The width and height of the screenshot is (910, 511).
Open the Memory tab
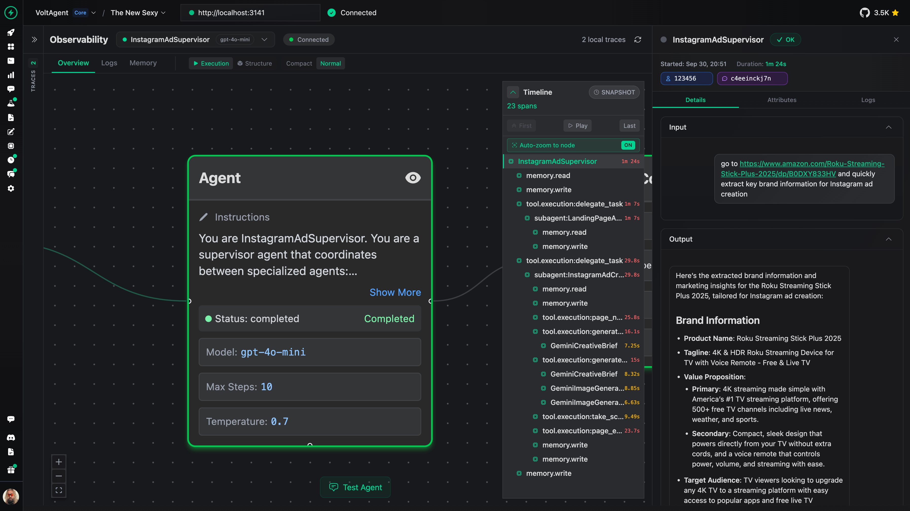click(143, 63)
